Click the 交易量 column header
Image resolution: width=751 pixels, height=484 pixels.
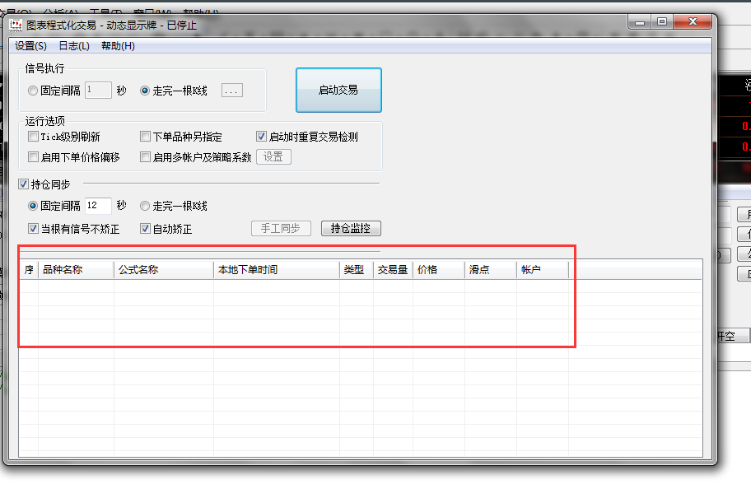pyautogui.click(x=394, y=269)
